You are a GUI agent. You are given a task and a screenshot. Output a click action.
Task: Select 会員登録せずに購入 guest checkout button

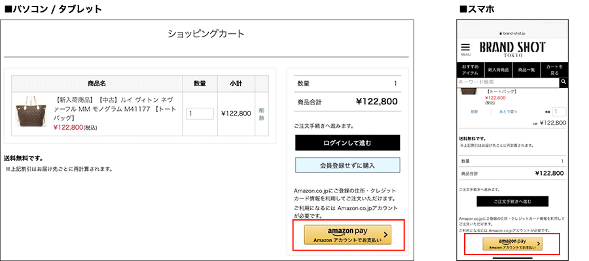347,165
